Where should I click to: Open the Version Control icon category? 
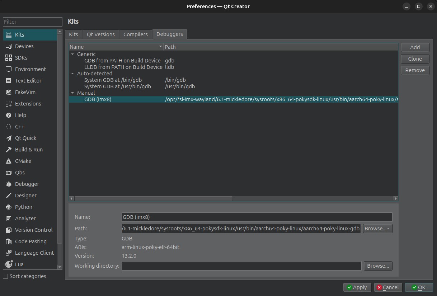(9, 230)
